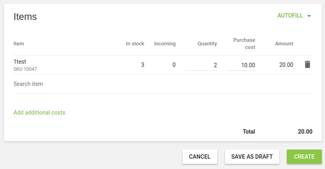Select the 1test item name
Image resolution: width=325 pixels, height=169 pixels.
coord(20,62)
